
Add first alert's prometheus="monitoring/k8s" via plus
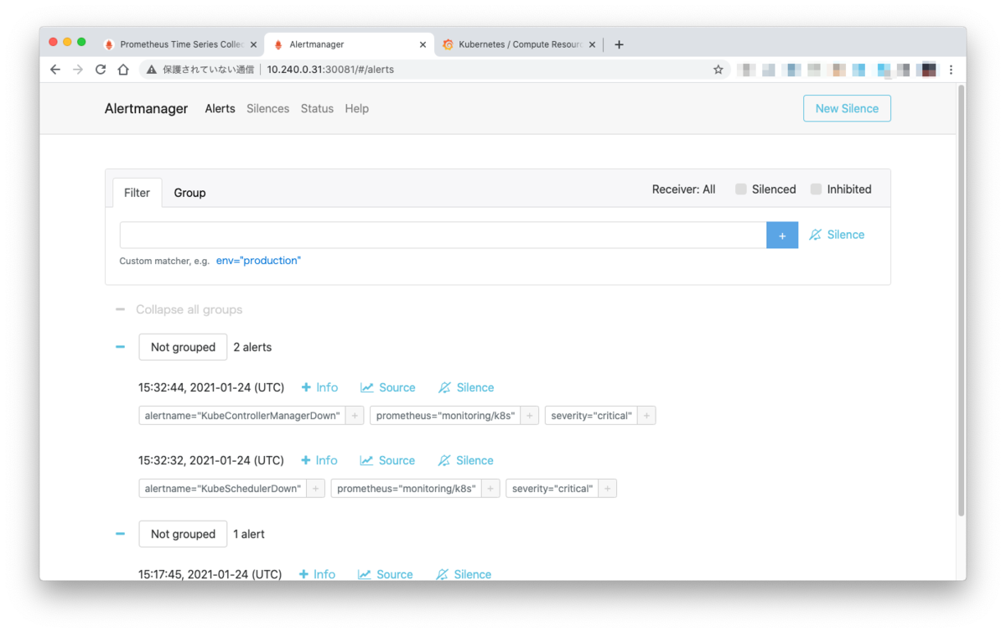530,416
